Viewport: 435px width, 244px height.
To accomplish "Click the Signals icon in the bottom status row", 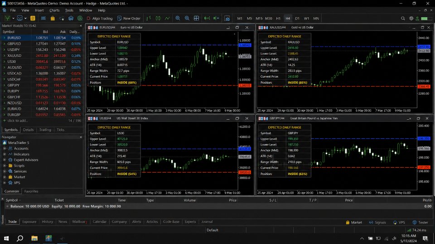I will 371,222.
